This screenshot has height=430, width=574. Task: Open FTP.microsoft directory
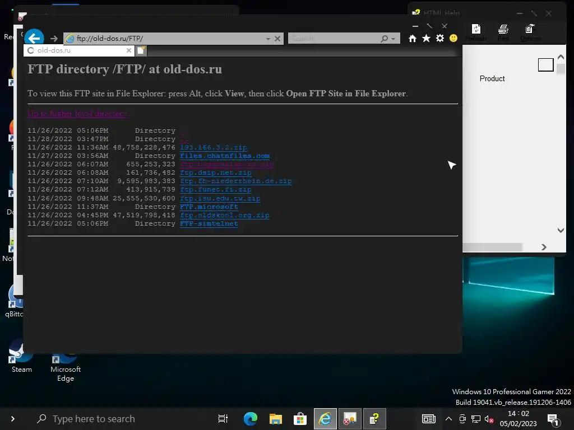[209, 207]
